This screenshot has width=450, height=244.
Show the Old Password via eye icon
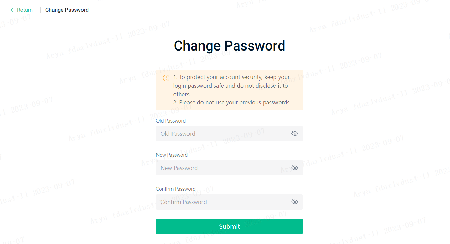295,134
